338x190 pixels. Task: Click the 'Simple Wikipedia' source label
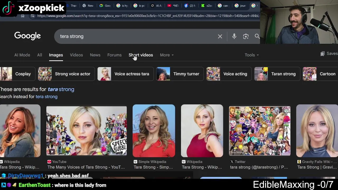[152, 161]
